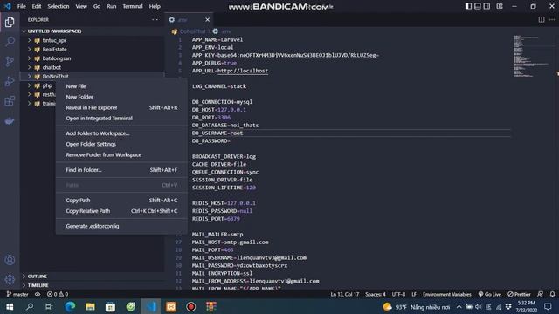Open Bandicam recorder from taskbar
559x314 pixels.
pyautogui.click(x=190, y=306)
